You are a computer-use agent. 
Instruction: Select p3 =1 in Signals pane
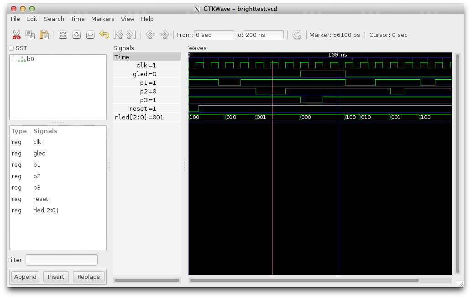(x=147, y=100)
